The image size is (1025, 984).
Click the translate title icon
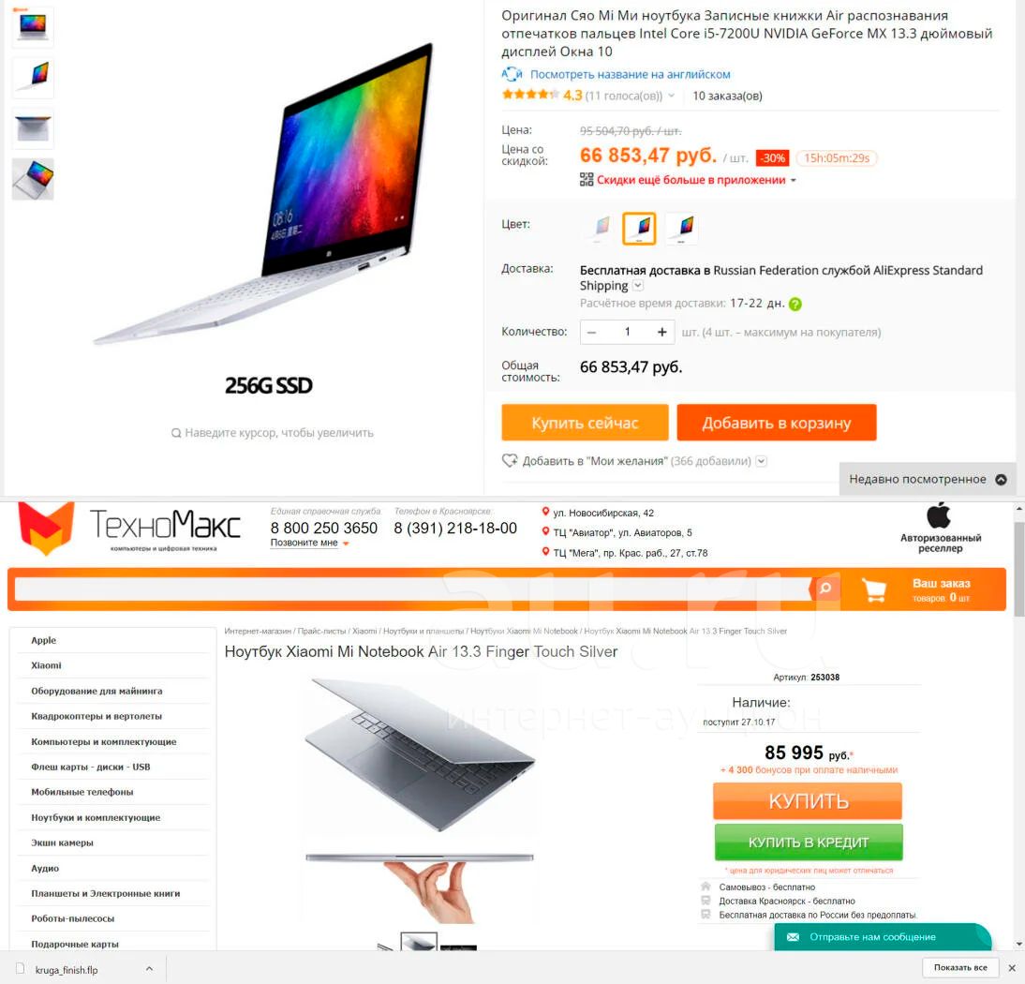(x=512, y=74)
